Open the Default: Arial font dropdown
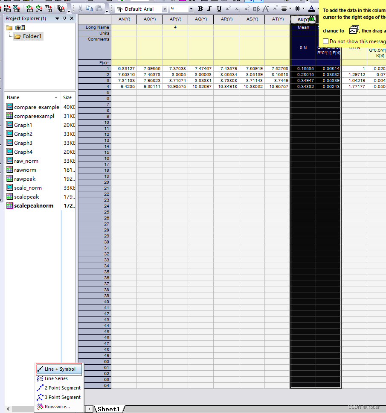Screen dimensions: 386x413 (x=165, y=9)
